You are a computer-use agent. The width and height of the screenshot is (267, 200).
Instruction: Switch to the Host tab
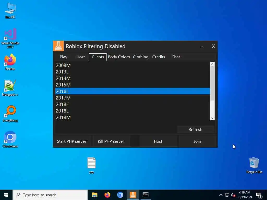pyautogui.click(x=81, y=57)
